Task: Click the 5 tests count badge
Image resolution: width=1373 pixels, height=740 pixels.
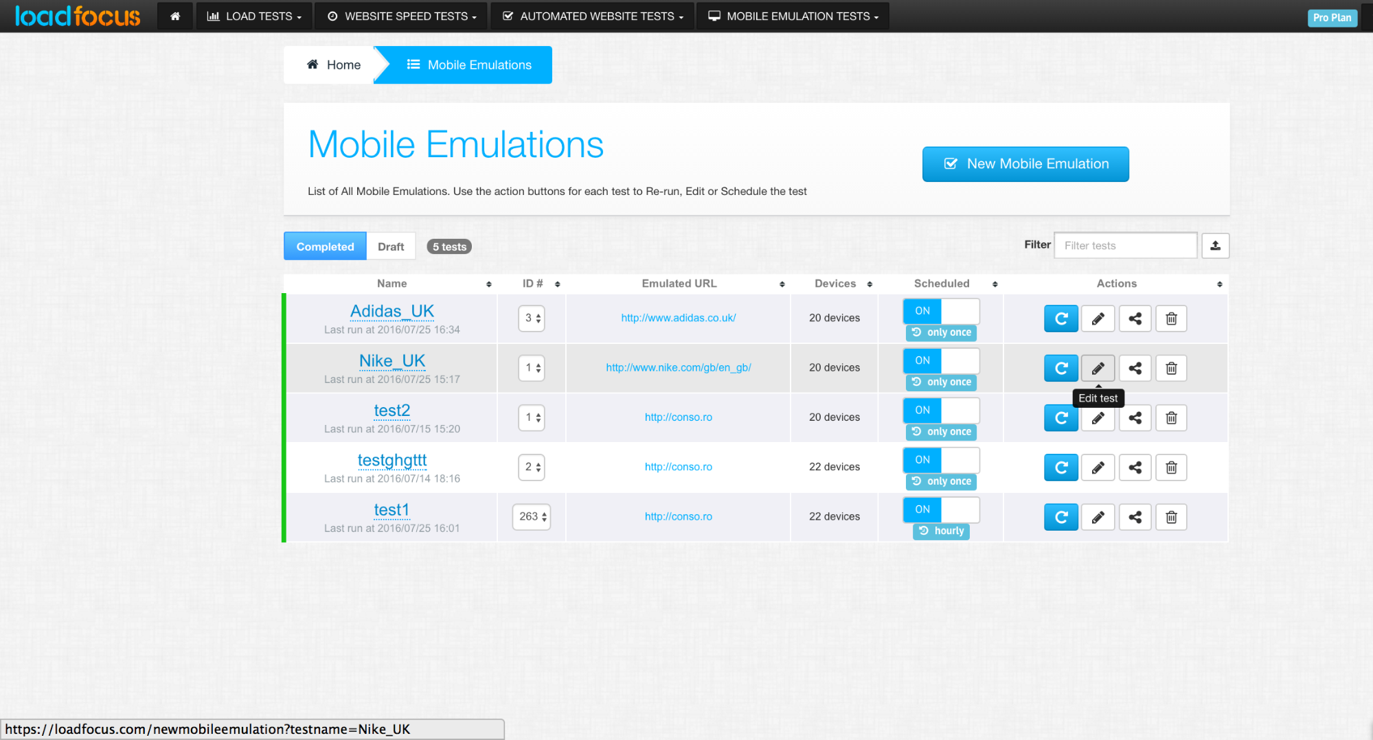Action: [449, 246]
